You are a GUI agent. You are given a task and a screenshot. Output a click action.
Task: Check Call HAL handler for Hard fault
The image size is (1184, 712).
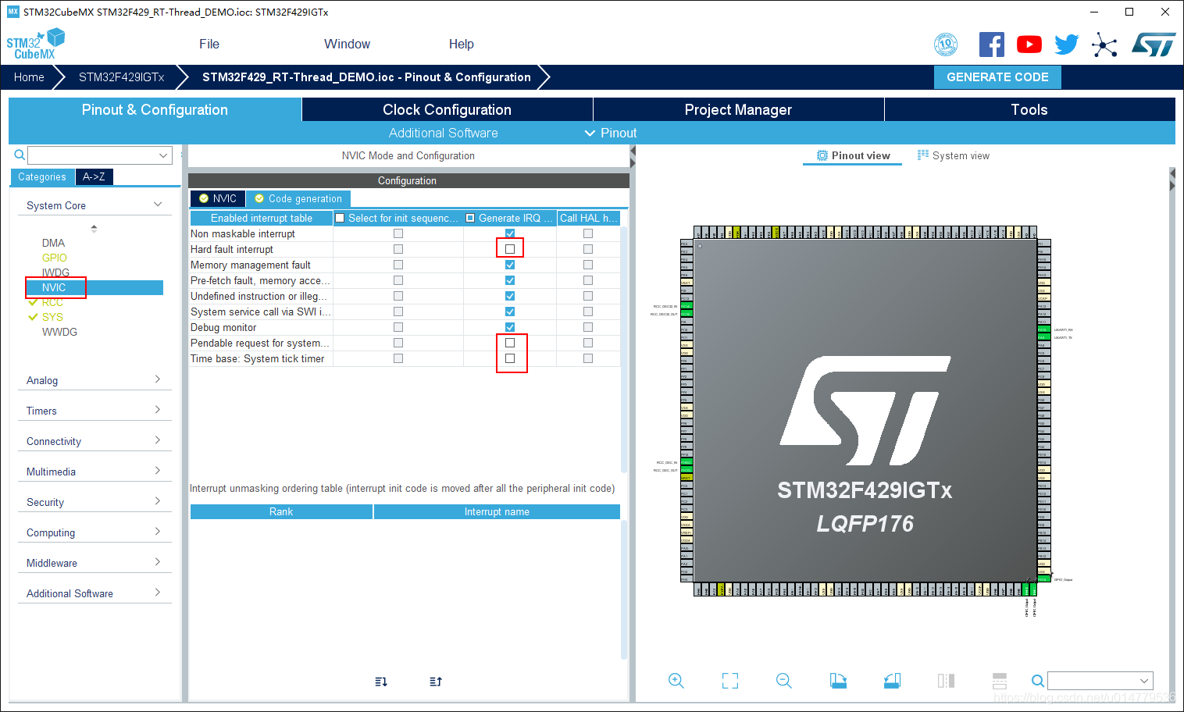pyautogui.click(x=588, y=249)
